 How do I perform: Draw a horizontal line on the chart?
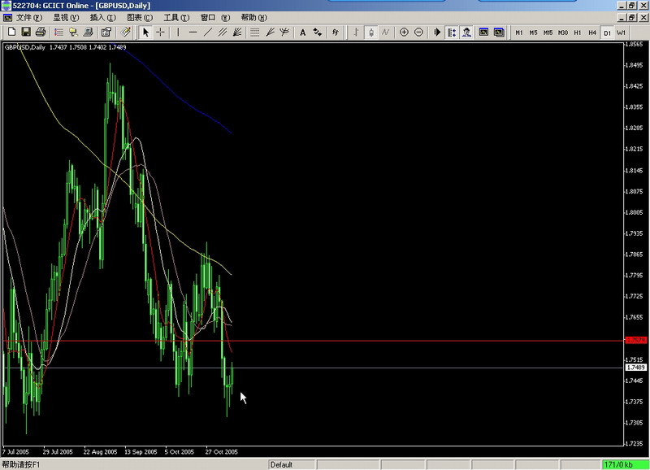click(193, 33)
